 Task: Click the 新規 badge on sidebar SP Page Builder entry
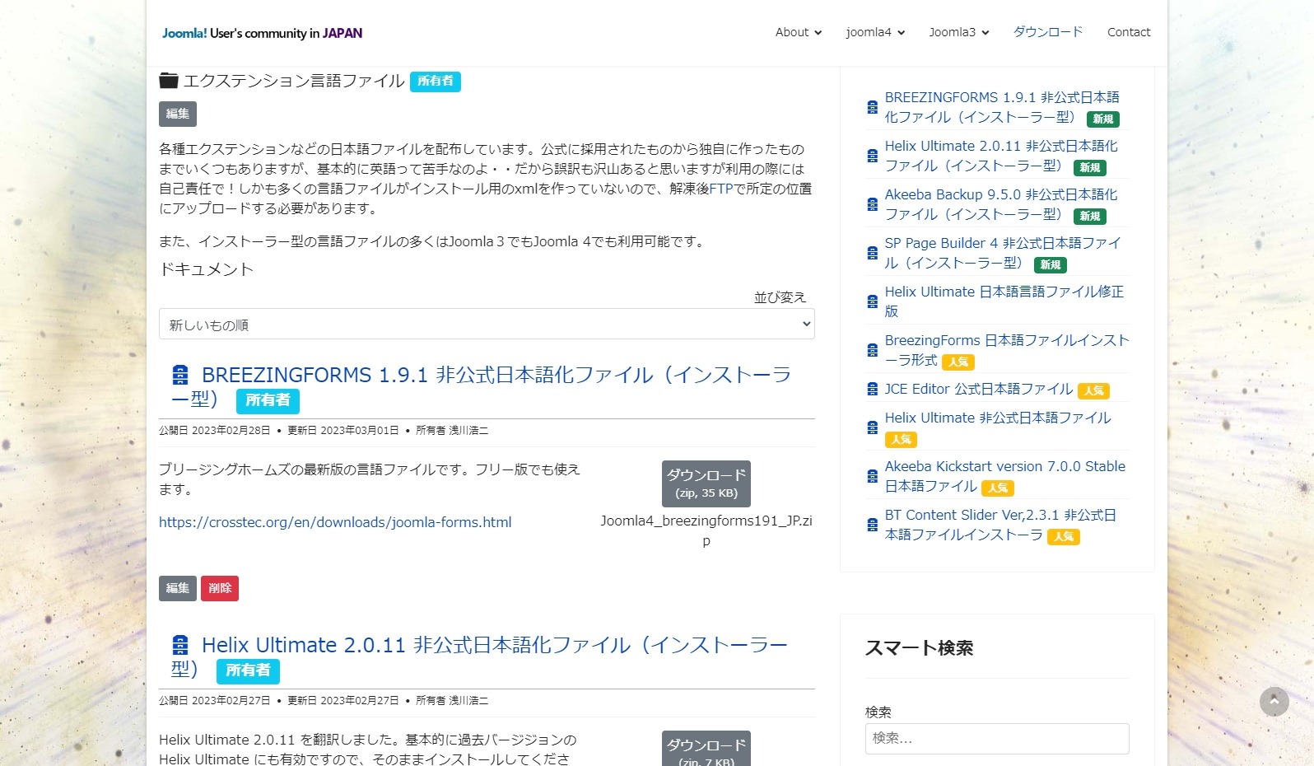point(1051,264)
